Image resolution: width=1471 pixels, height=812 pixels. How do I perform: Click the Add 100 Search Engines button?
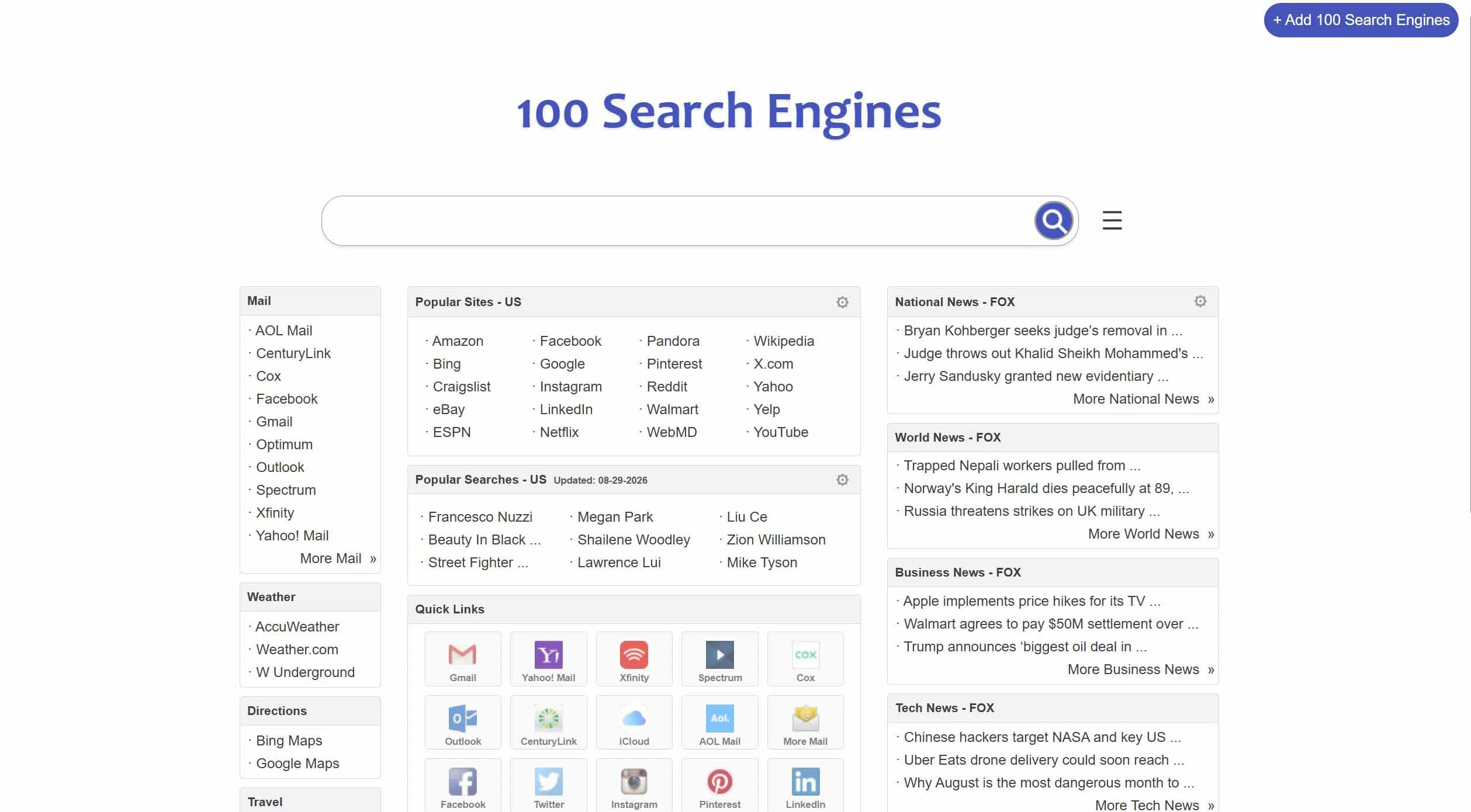[1361, 20]
